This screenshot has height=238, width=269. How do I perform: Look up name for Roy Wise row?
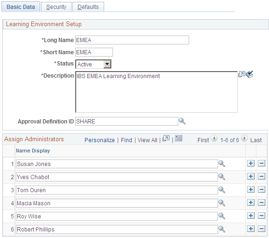pos(222,216)
